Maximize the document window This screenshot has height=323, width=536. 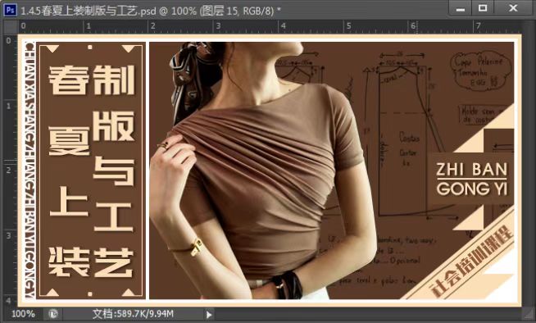pyautogui.click(x=483, y=8)
